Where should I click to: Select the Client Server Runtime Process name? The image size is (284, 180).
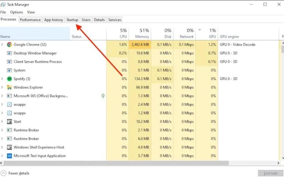tap(38, 62)
